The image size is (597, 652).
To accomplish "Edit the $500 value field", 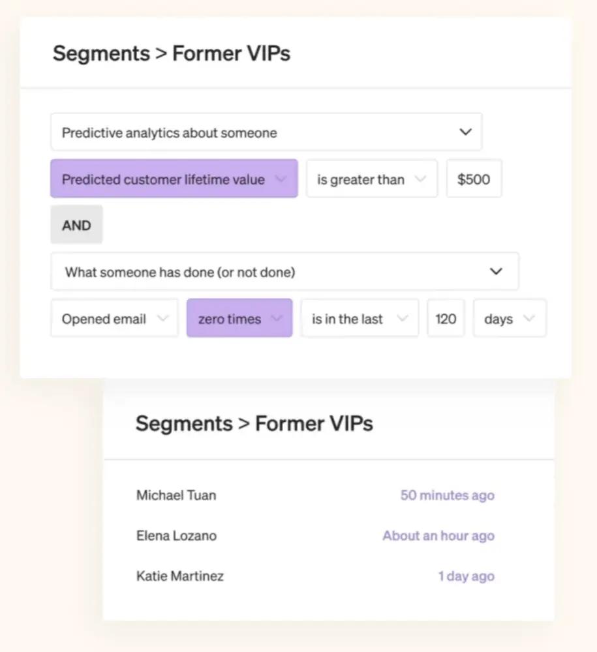I will pyautogui.click(x=474, y=179).
